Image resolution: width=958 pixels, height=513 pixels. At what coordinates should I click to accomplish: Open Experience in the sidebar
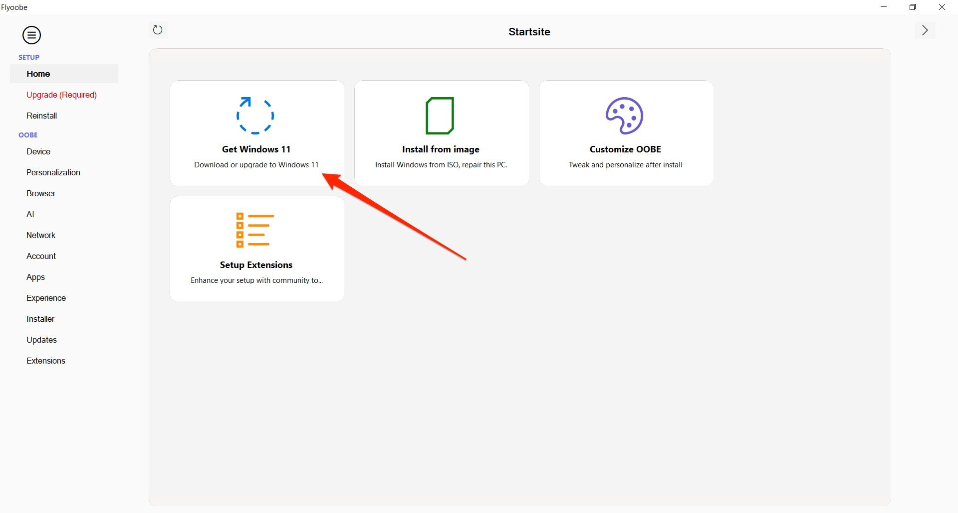click(64, 298)
